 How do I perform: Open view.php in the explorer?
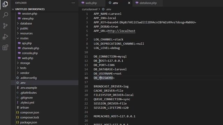click(x=28, y=18)
